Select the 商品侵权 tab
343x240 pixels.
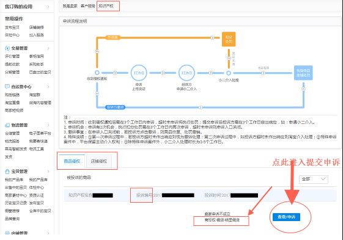coord(72,161)
